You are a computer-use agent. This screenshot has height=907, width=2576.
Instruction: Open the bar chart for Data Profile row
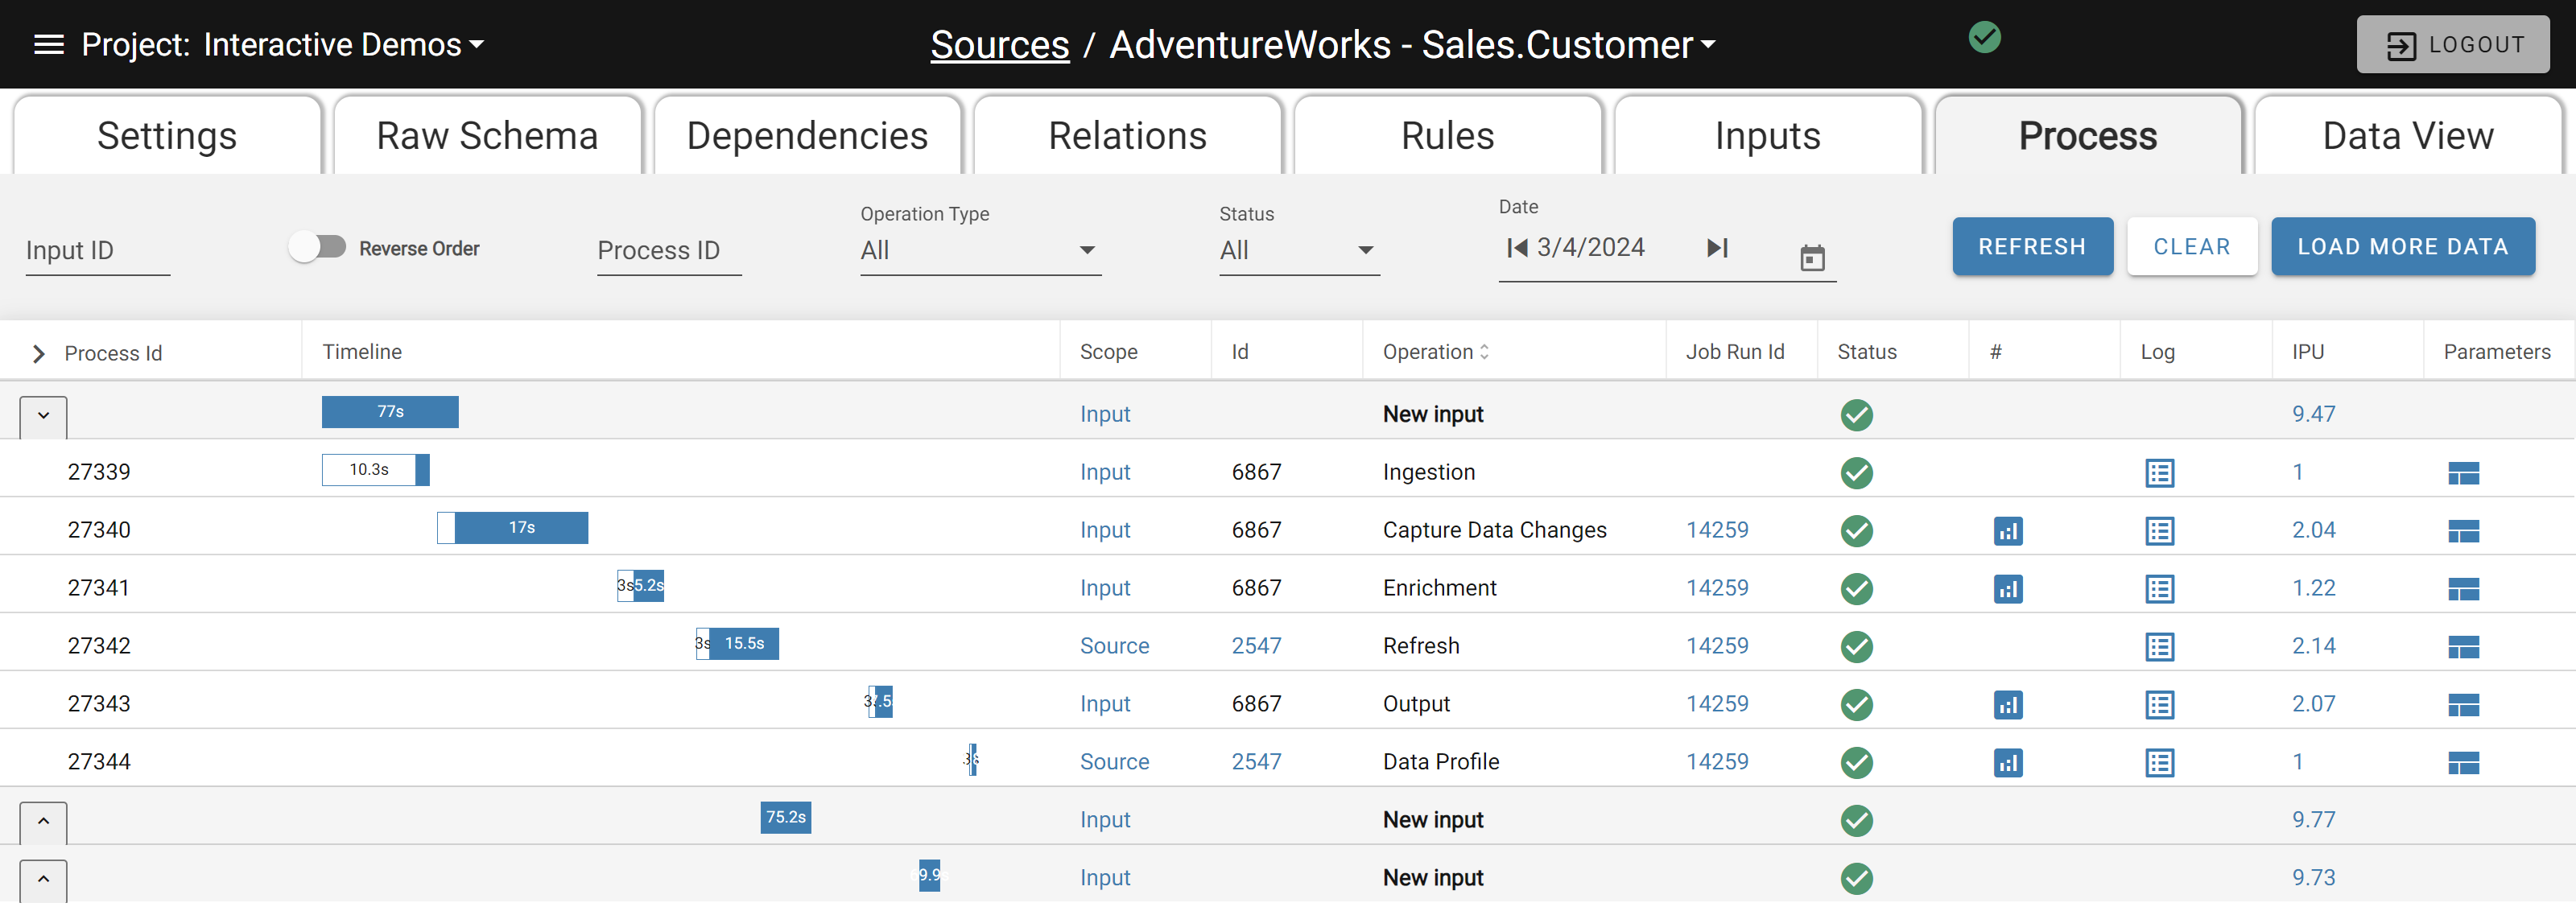click(x=2009, y=762)
